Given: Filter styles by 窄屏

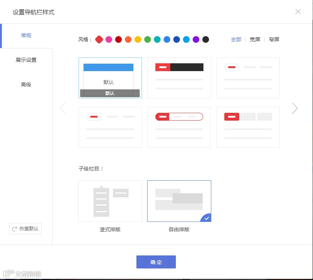Looking at the screenshot, I should point(274,40).
